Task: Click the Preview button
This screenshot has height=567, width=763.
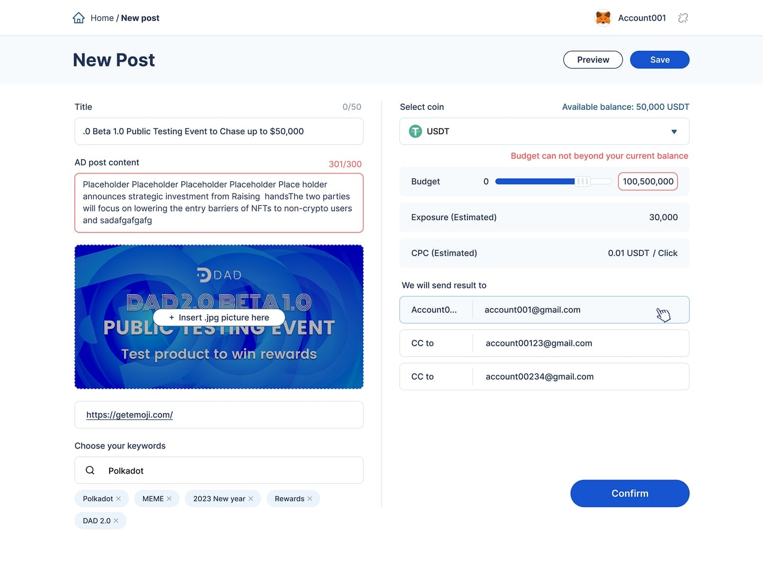Action: pos(593,60)
